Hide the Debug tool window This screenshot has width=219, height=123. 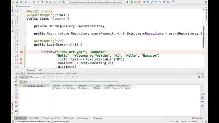(203, 73)
